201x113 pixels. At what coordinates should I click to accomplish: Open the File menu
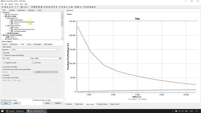pos(2,4)
